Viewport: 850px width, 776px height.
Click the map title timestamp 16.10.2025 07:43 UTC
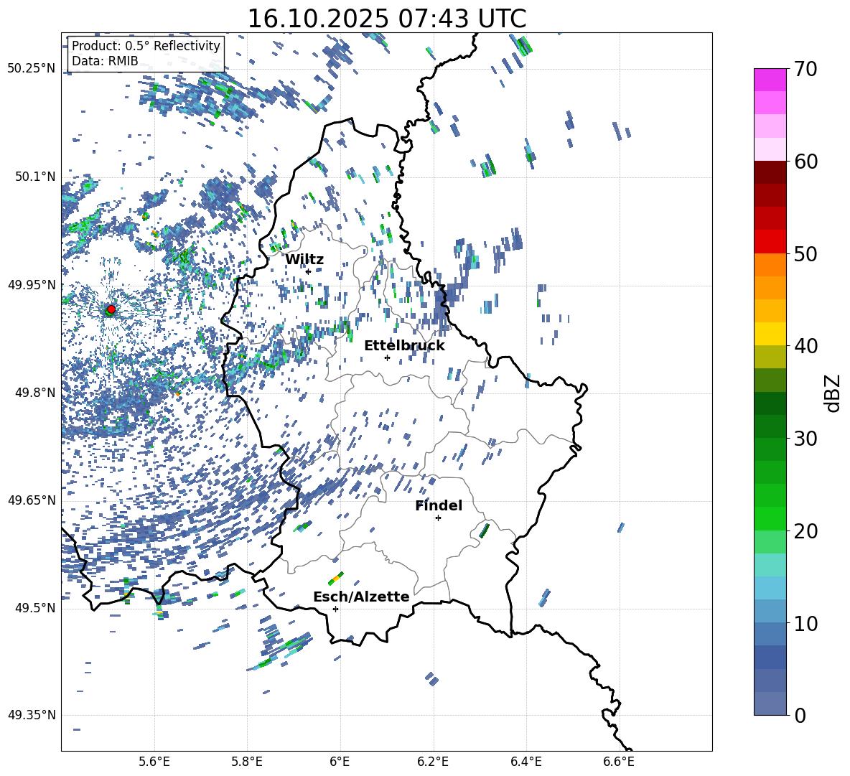pyautogui.click(x=386, y=19)
